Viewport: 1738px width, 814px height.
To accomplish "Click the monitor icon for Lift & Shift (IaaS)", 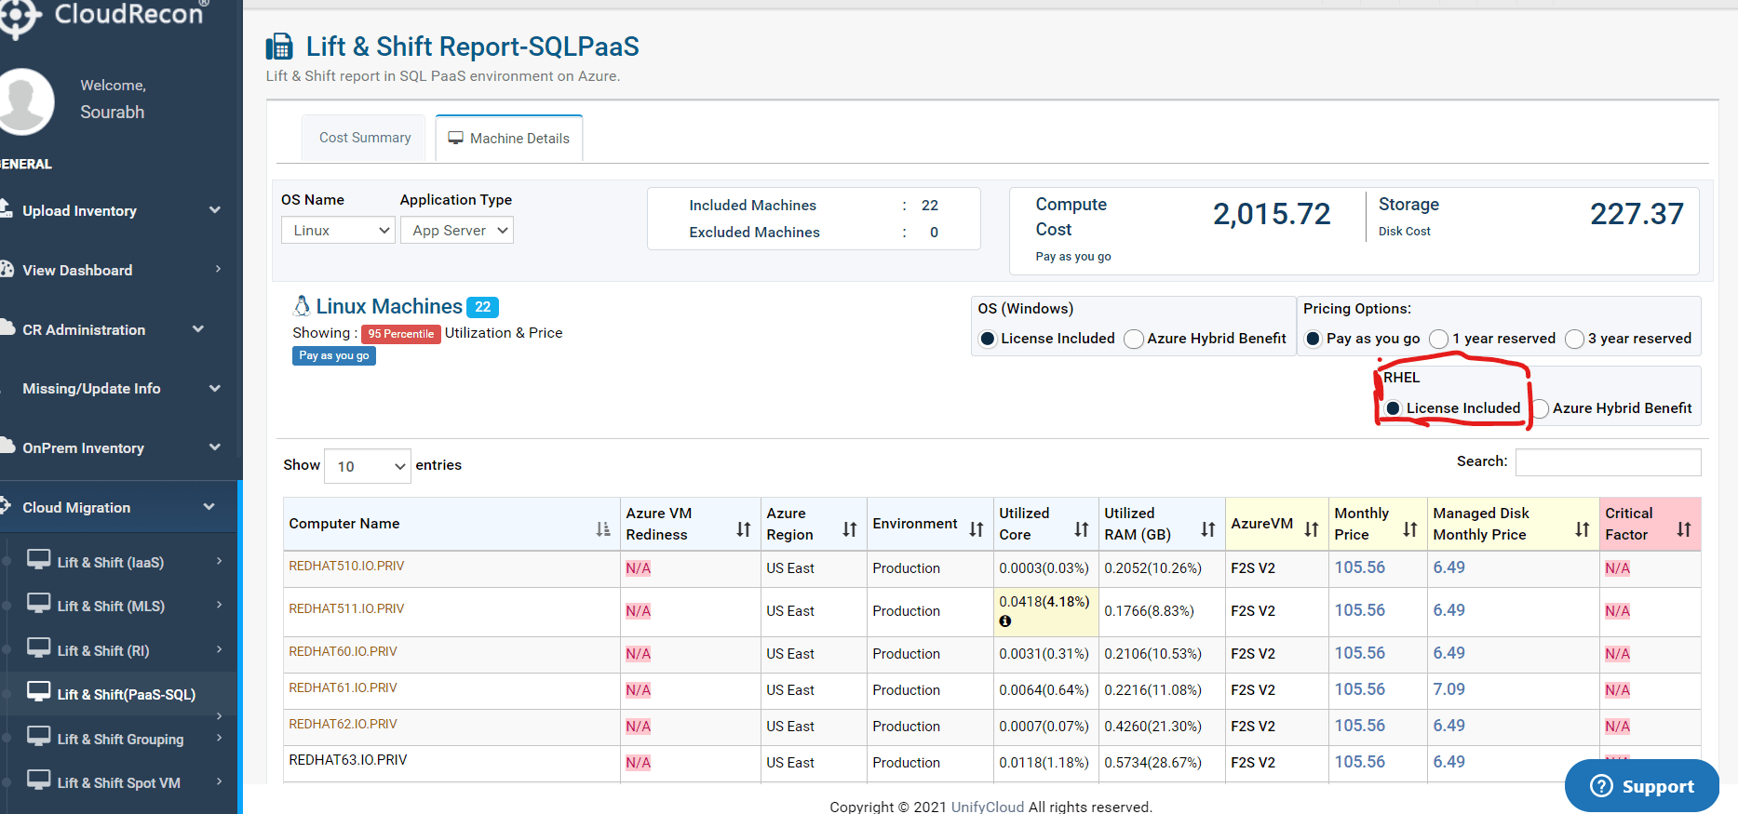I will click(x=38, y=559).
